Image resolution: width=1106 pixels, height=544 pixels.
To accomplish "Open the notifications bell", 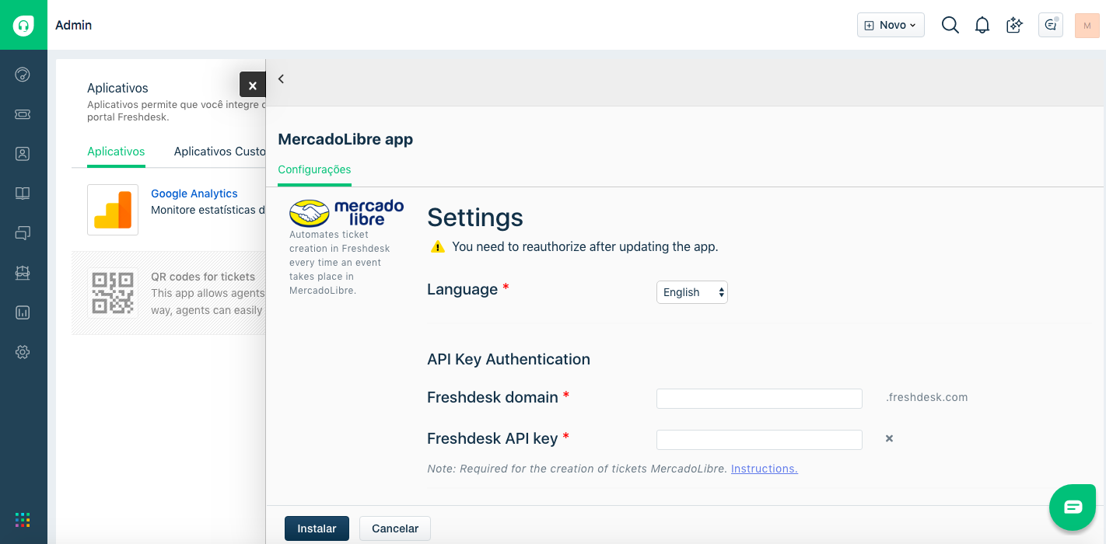I will coord(982,25).
